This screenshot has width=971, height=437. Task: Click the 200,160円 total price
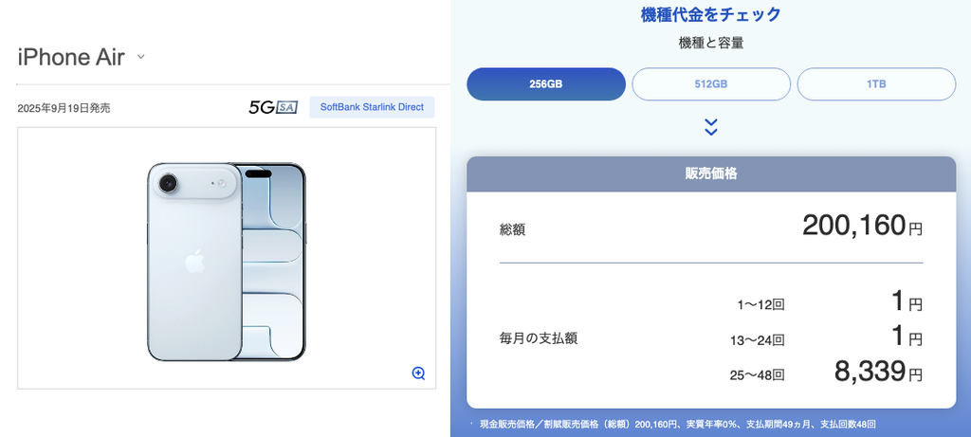(862, 226)
